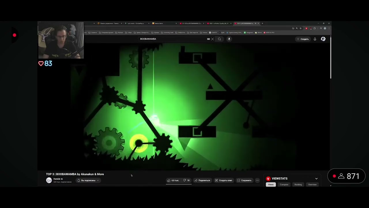Click the install app icon in address bar
The image size is (369, 208).
point(293,28)
